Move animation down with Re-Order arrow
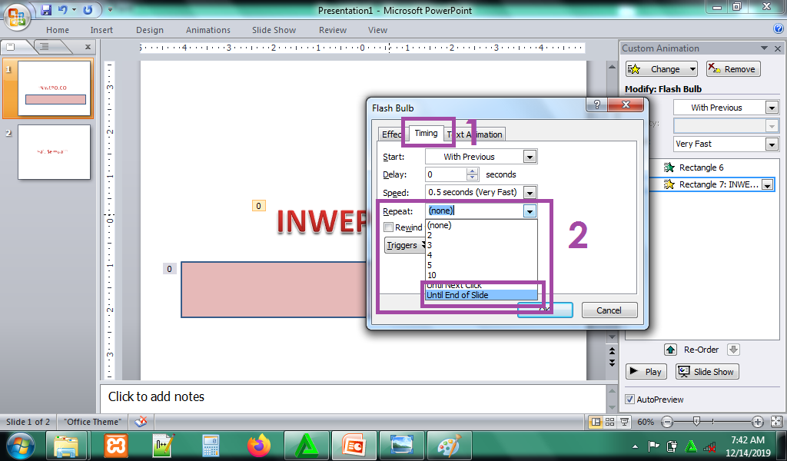Viewport: 787px width, 461px height. click(733, 350)
